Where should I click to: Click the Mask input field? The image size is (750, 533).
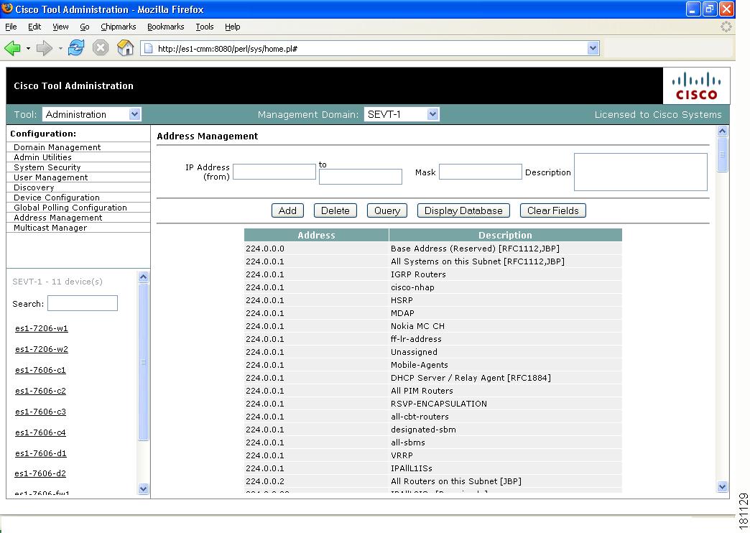click(480, 172)
